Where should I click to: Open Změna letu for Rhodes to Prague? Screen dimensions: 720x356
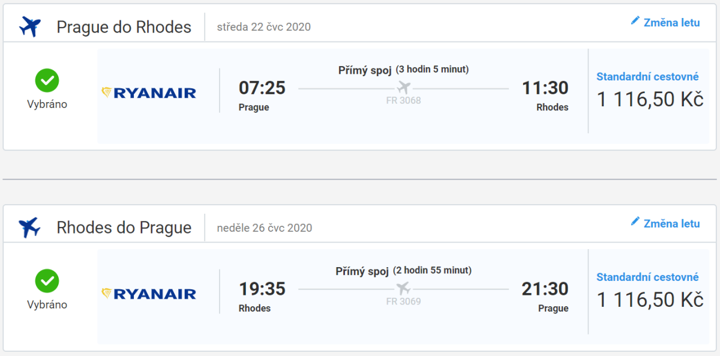(671, 223)
